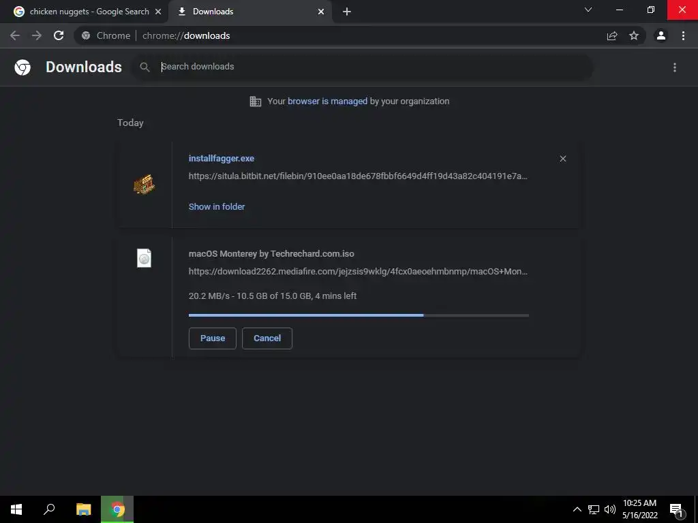This screenshot has width=698, height=523.
Task: Click the search magnifier icon in Downloads
Action: (145, 67)
